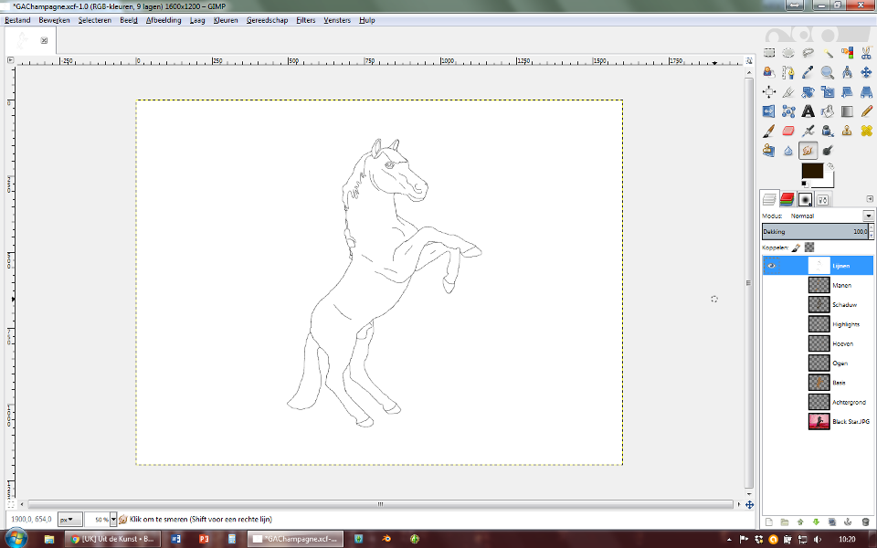Screen dimensions: 877x548
Task: Open the Filters menu
Action: tap(305, 19)
